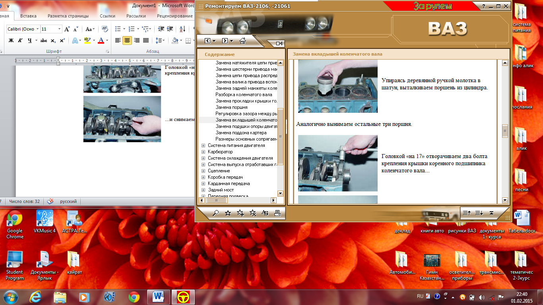Toggle underline (Ч) in Word
The image size is (543, 305).
click(30, 41)
